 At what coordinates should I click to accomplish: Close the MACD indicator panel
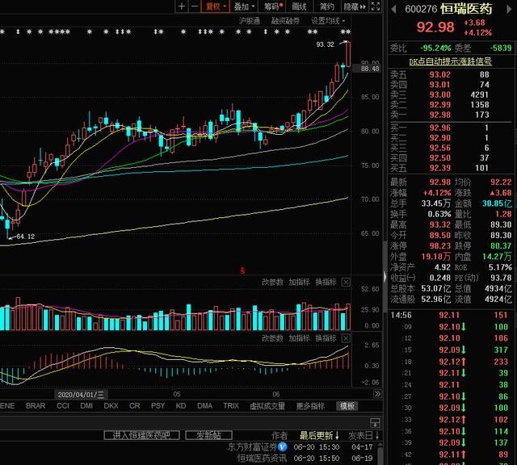pos(346,338)
